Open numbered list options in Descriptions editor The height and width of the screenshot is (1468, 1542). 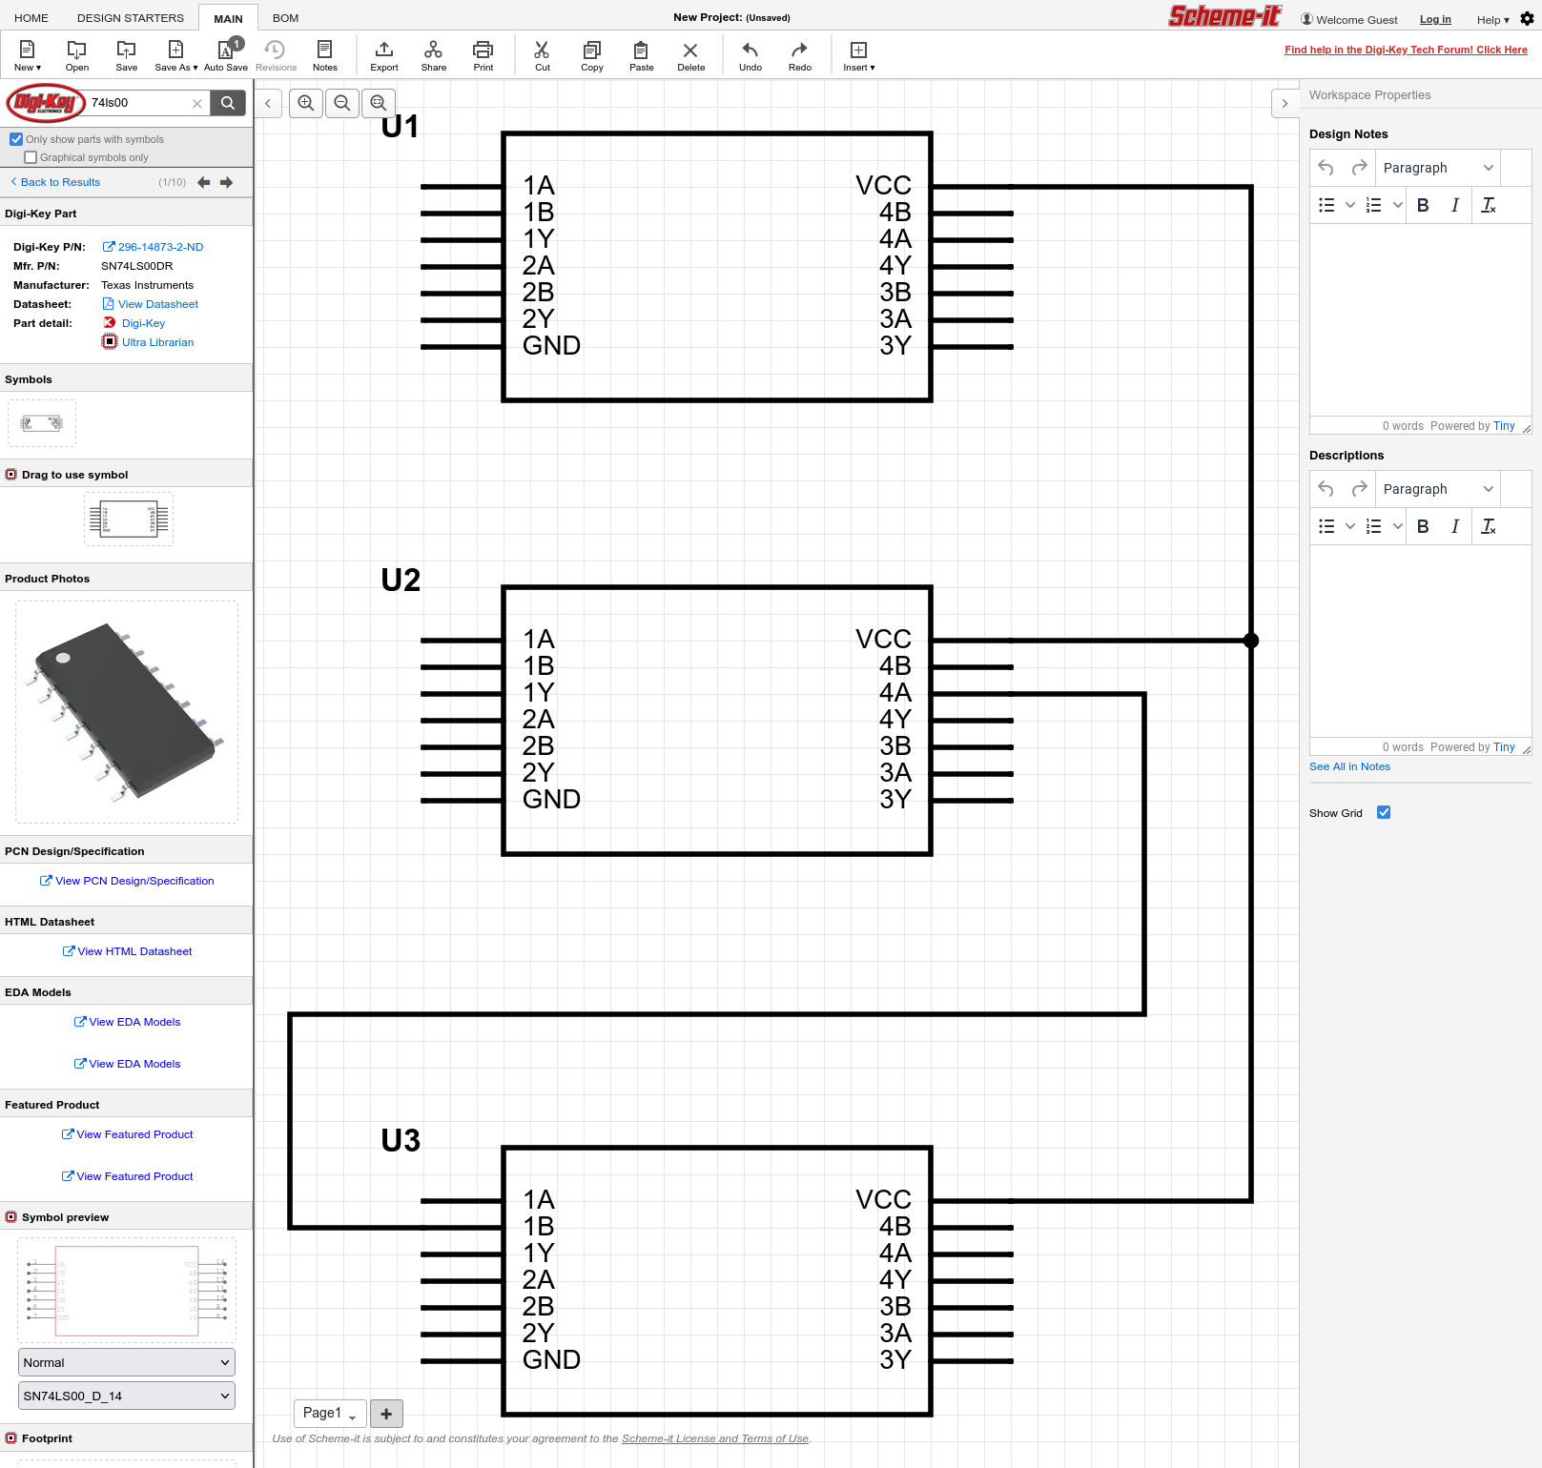pyautogui.click(x=1398, y=526)
